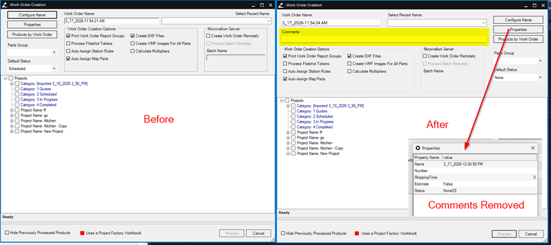Close the Properties popup with its X
Screen dimensions: 551x245
coord(533,148)
